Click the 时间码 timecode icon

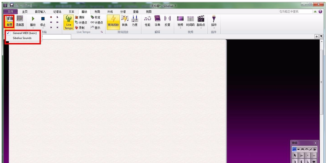click(190, 21)
